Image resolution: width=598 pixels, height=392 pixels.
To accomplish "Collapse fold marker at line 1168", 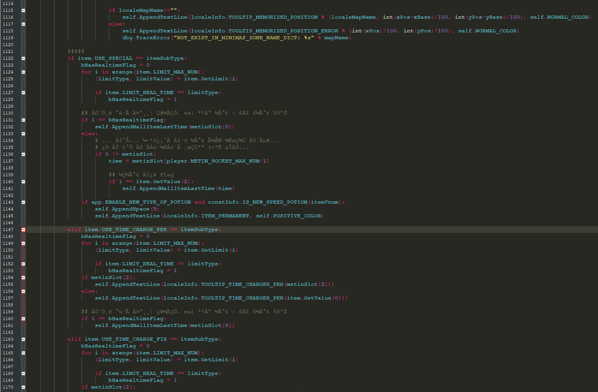I will (23, 373).
